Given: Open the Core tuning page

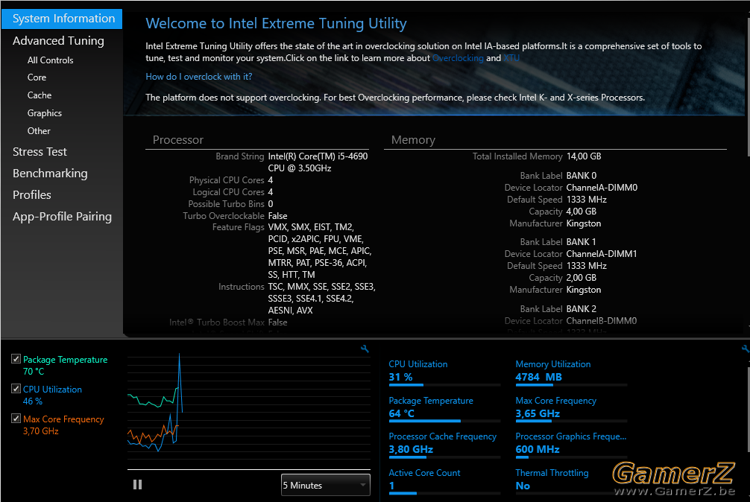Looking at the screenshot, I should point(37,77).
